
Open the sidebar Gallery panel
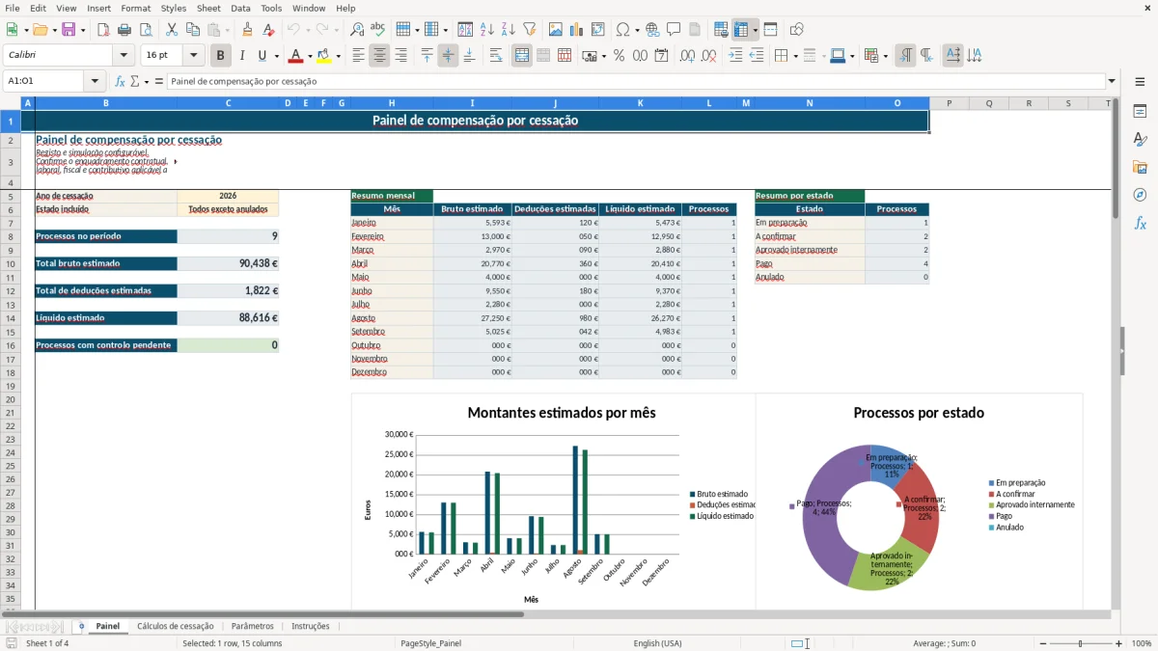[x=1140, y=167]
